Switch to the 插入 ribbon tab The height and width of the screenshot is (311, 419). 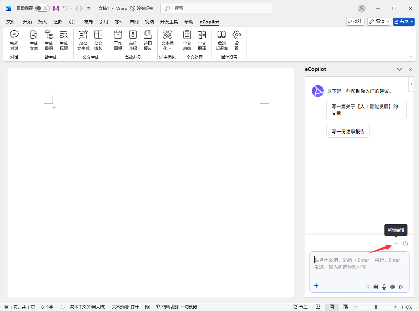click(43, 22)
